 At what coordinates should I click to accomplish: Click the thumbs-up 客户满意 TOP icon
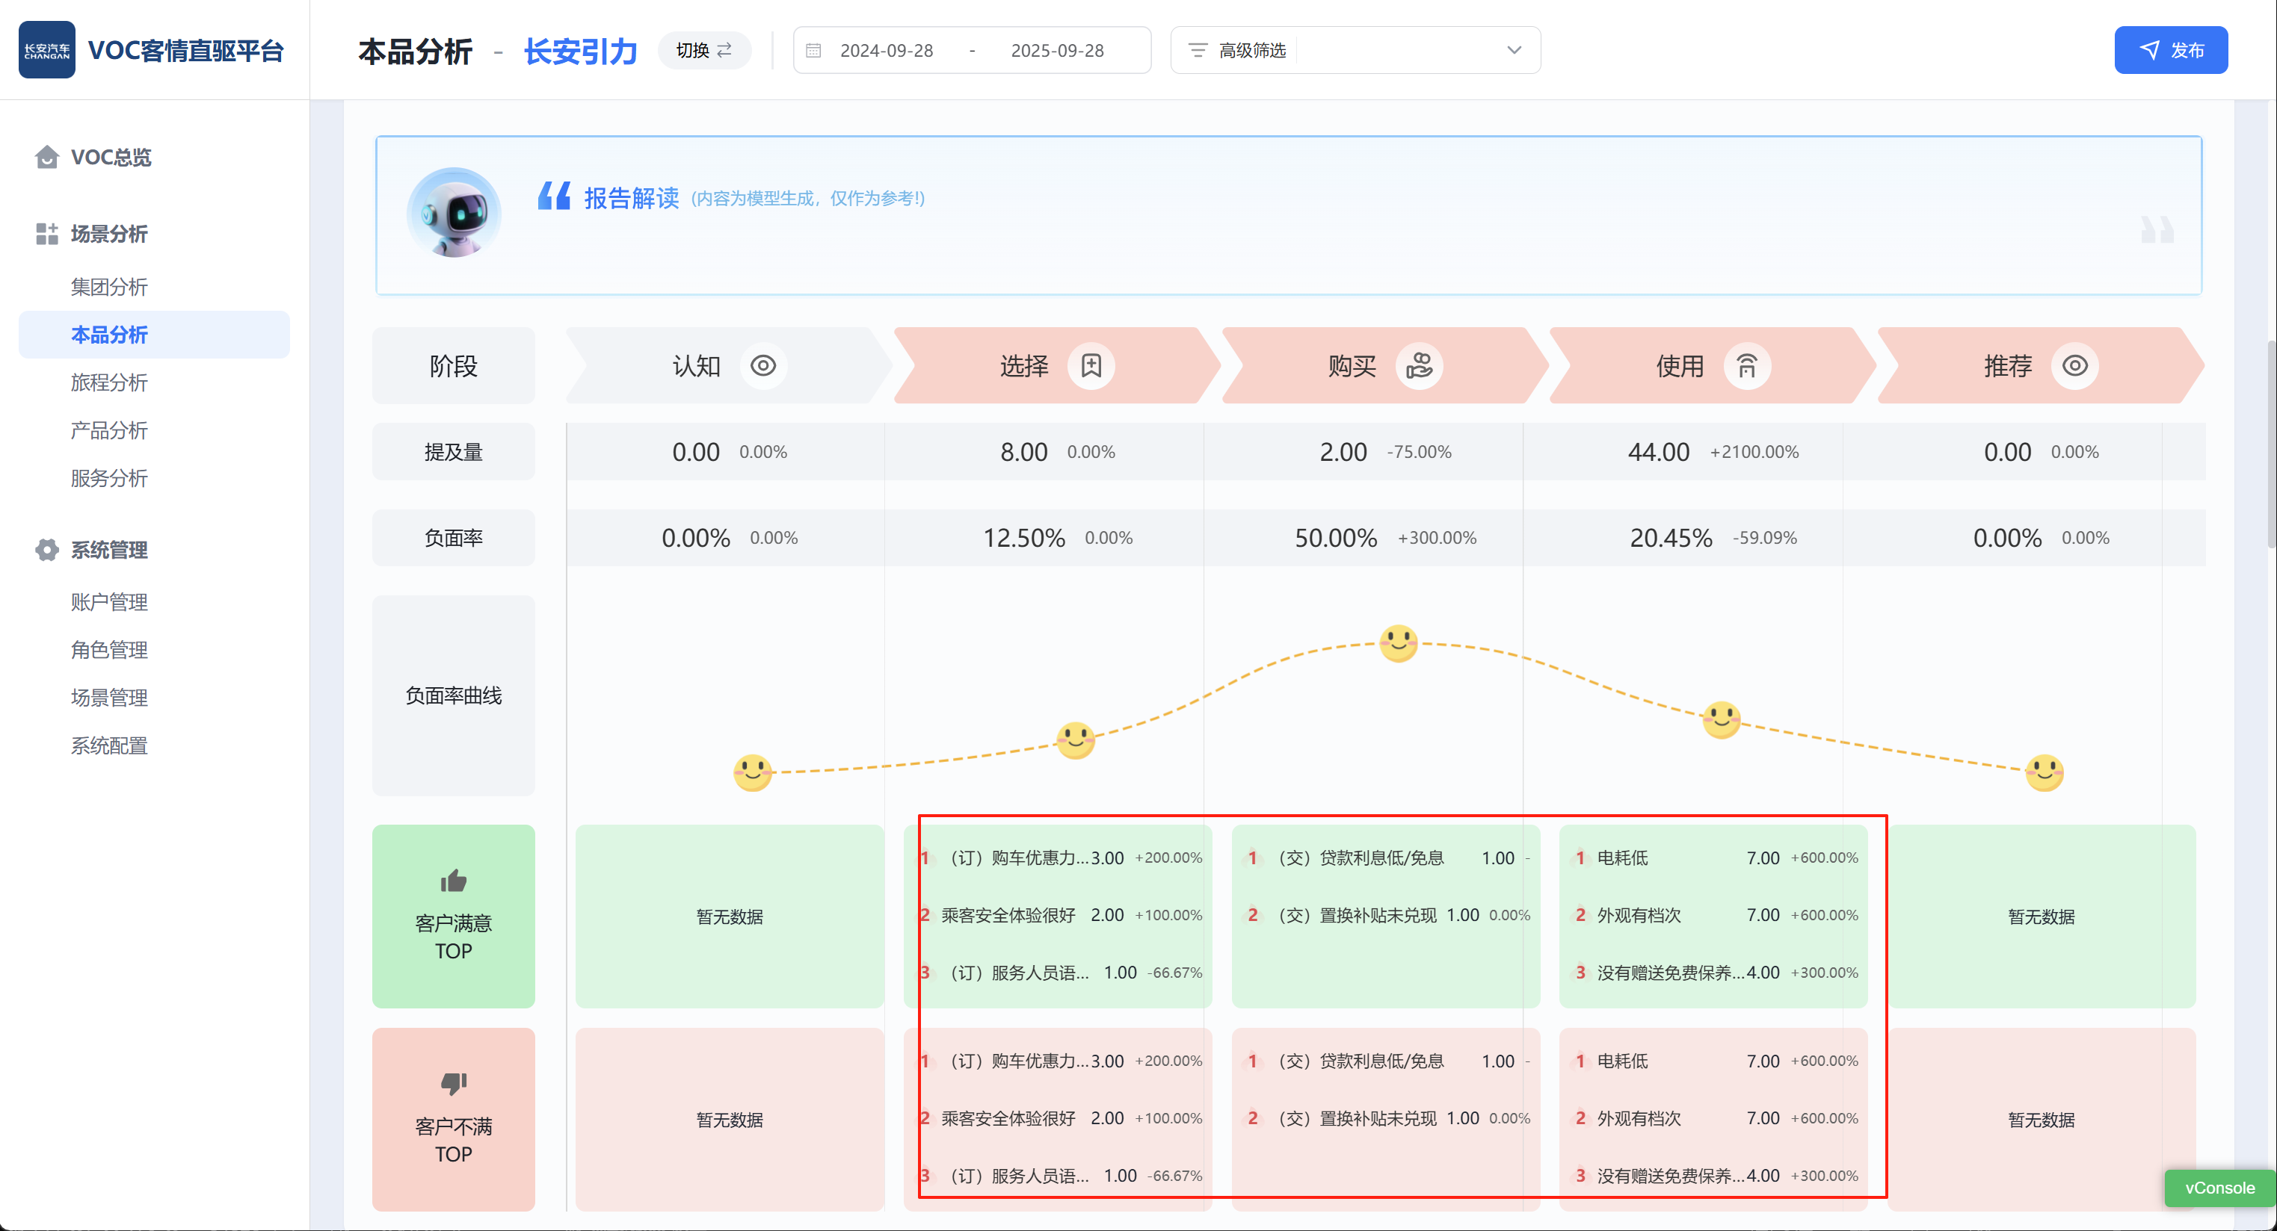tap(454, 881)
